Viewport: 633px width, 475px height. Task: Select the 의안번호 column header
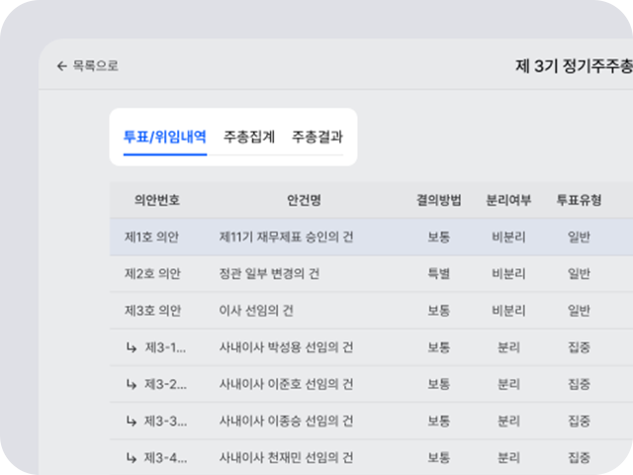[x=157, y=200]
